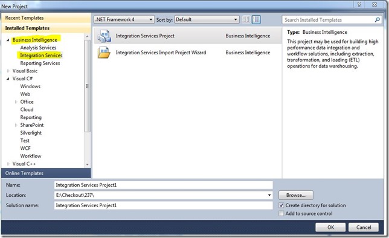The width and height of the screenshot is (389, 238).
Task: Expand the Office node under Visual C#
Action: pos(16,102)
